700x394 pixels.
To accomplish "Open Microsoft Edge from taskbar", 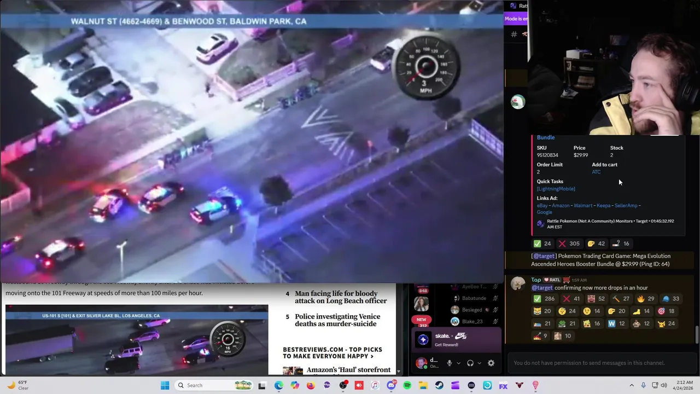I will click(279, 385).
